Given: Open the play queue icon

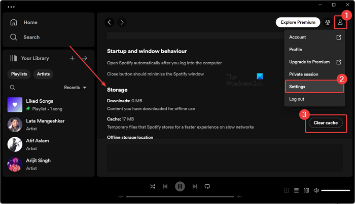Looking at the screenshot, I should 296,190.
